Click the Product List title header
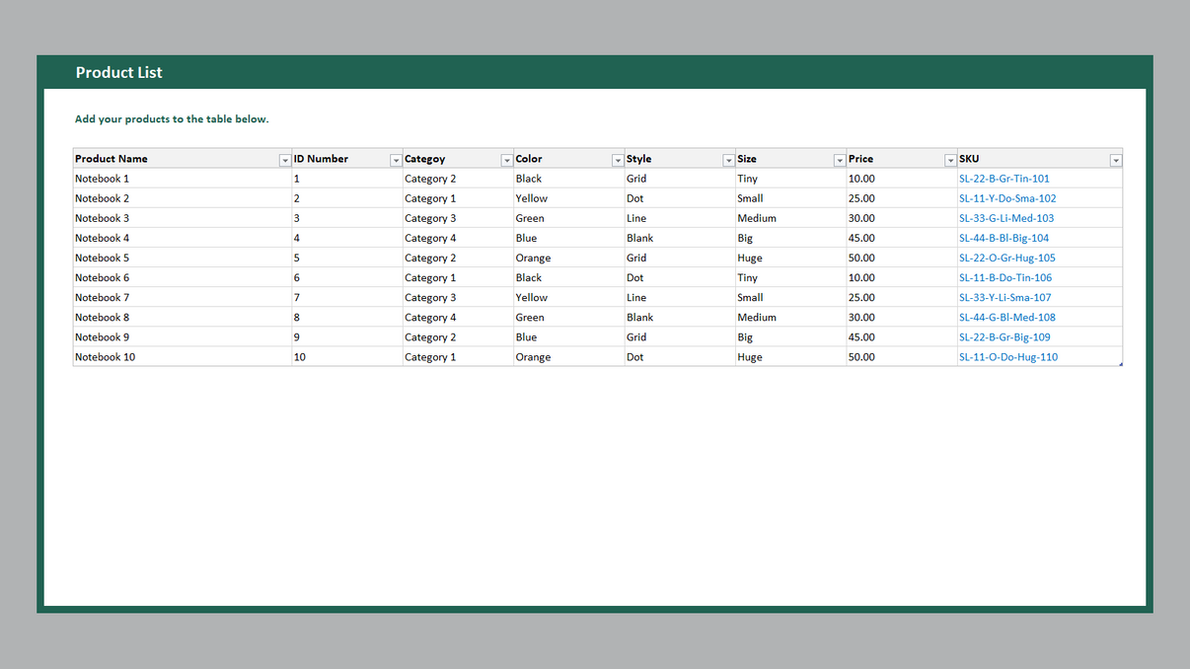 [x=119, y=72]
